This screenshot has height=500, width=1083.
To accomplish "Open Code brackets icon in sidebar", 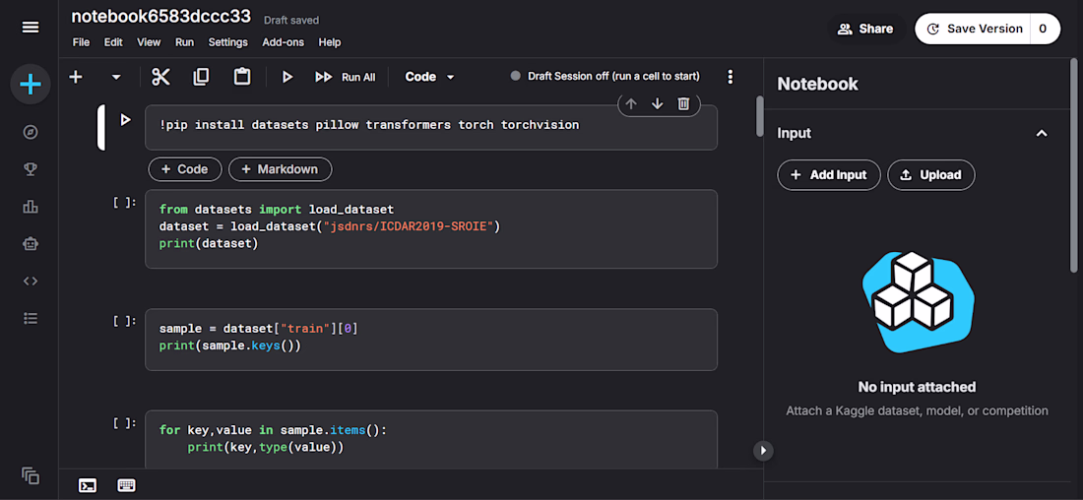I will click(x=31, y=281).
